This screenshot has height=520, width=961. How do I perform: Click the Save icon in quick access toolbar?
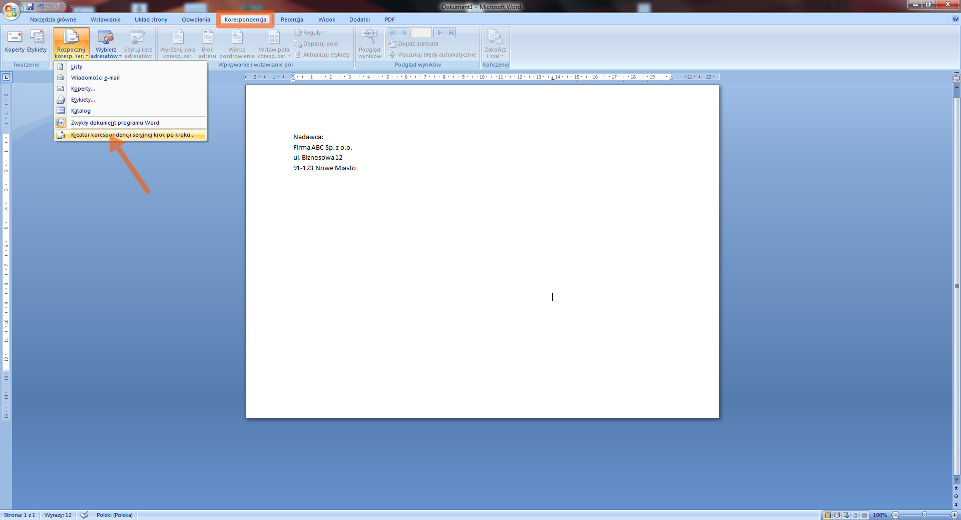pos(30,7)
